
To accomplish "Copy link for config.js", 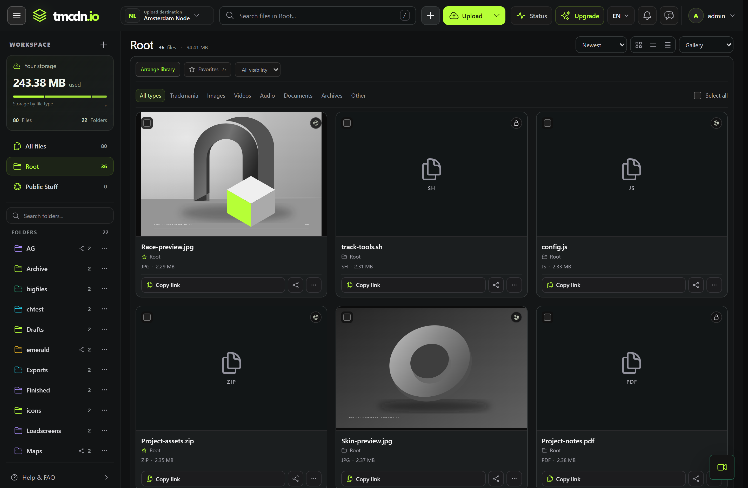I will pos(613,285).
